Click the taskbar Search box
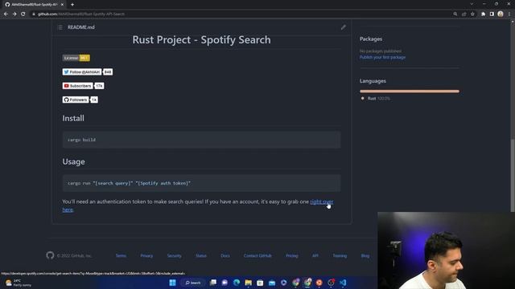The height and width of the screenshot is (289, 515). pos(193,283)
